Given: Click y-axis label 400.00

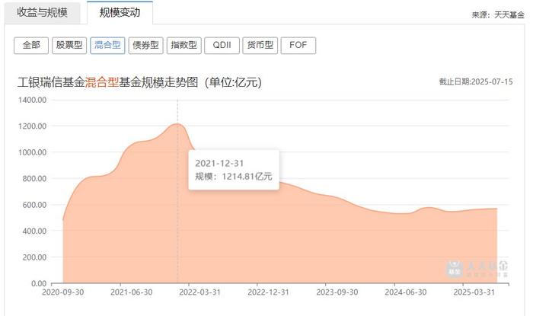Looking at the screenshot, I should (x=35, y=231).
